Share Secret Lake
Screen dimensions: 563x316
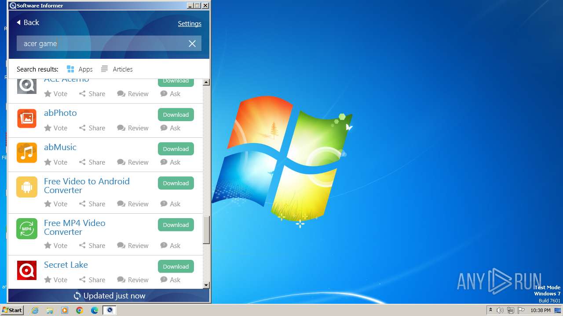click(x=92, y=280)
